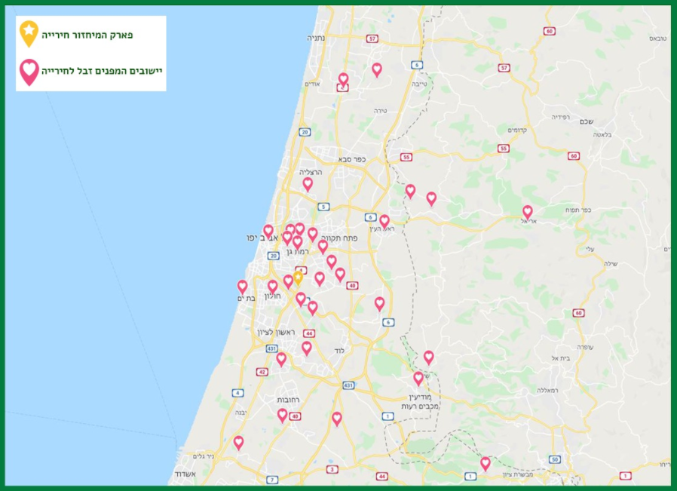The image size is (677, 491).
Task: Click the Route 3 shield at the bottom
Action: pyautogui.click(x=332, y=469)
